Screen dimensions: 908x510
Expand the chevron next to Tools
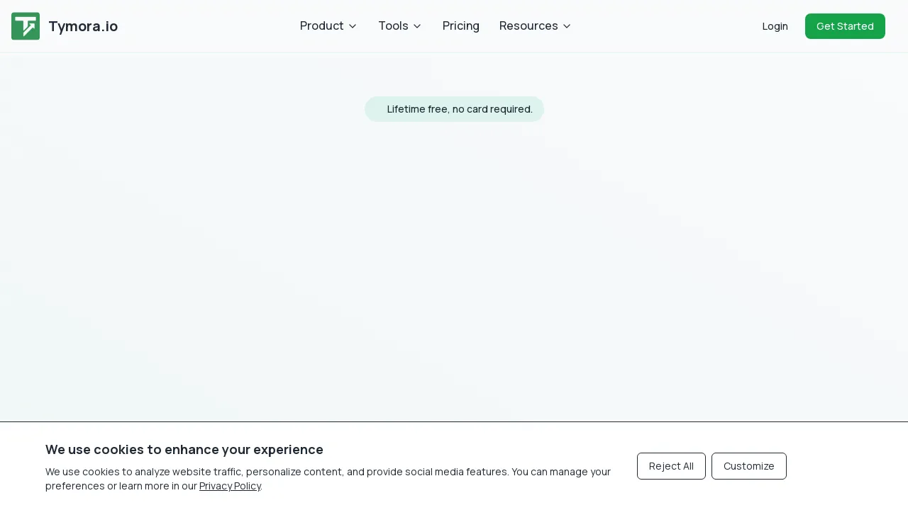pos(417,26)
